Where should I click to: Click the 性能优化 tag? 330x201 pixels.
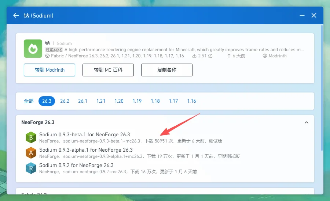(x=54, y=50)
